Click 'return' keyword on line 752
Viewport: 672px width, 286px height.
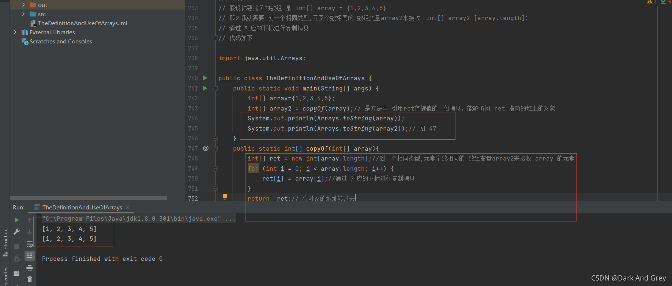[259, 198]
